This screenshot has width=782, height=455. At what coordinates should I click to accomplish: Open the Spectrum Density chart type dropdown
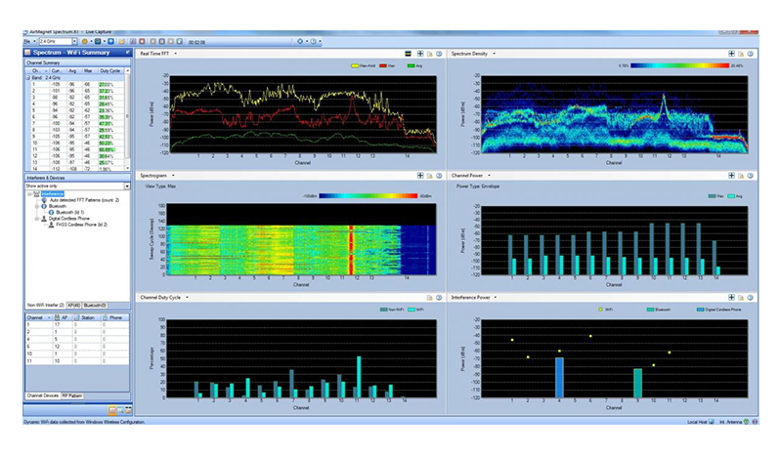pos(495,54)
